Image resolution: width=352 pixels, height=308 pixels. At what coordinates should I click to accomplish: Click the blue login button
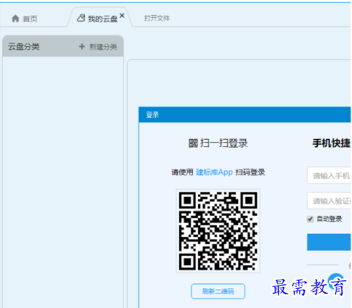329,242
